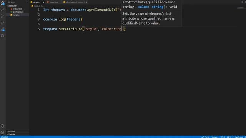Open the Search view in activity bar
246x138 pixels.
(x=3, y=9)
